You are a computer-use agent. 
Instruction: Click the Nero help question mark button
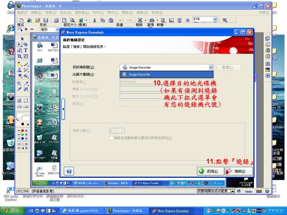point(69,171)
